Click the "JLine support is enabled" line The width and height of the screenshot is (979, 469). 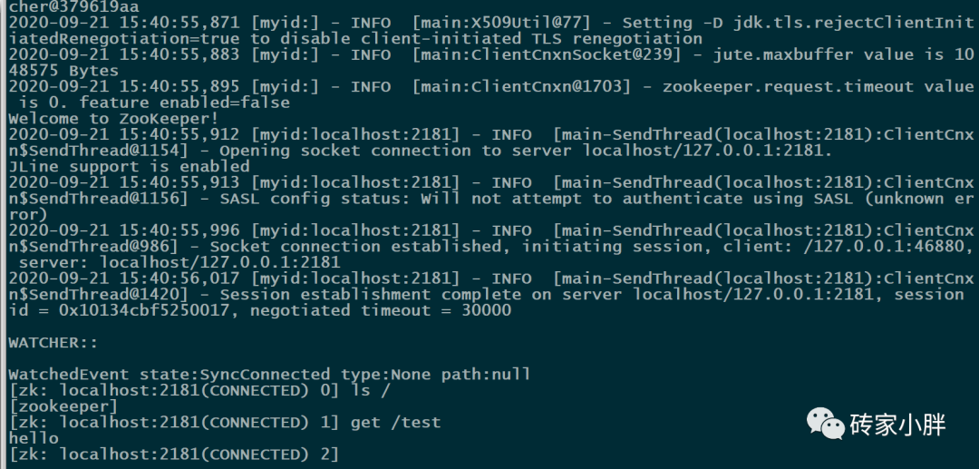129,167
